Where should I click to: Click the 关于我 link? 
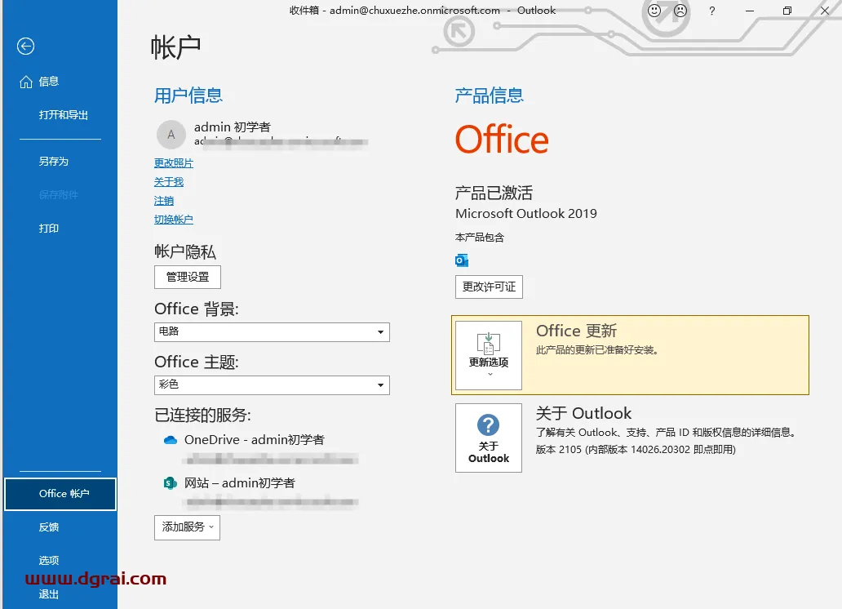(x=169, y=182)
